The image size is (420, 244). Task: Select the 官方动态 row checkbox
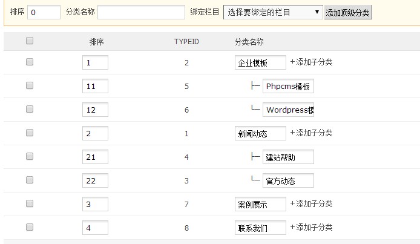pyautogui.click(x=30, y=180)
